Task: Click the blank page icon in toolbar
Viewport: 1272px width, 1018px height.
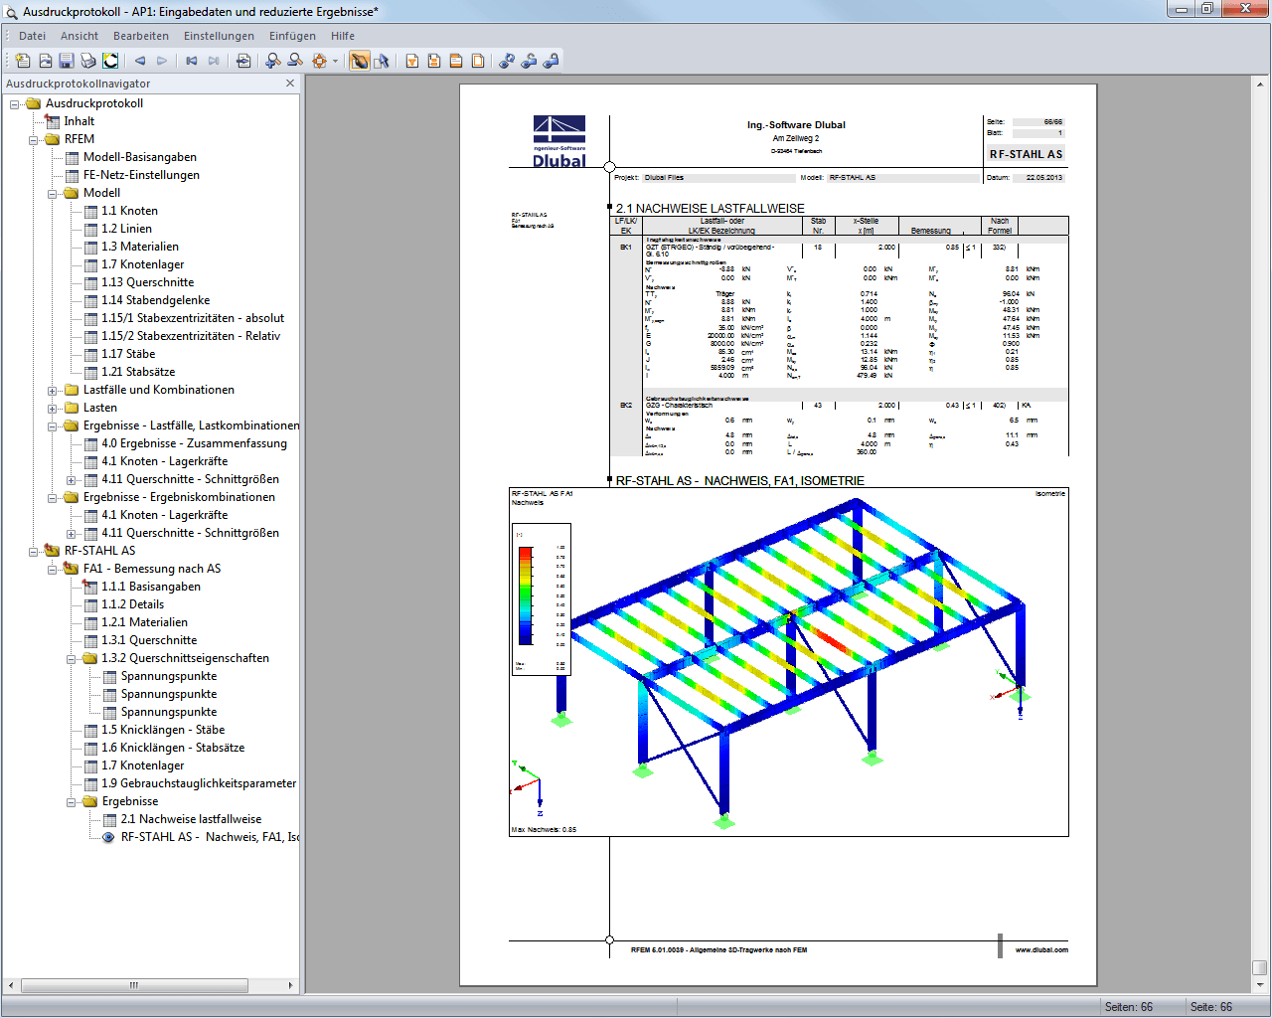Action: (x=478, y=61)
